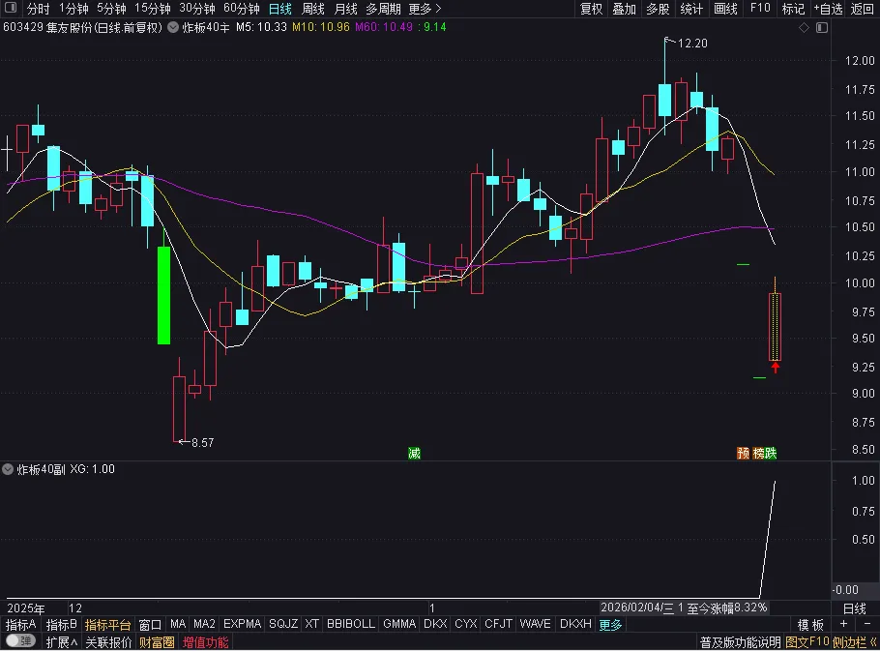Apply the WAVE indicator

tap(536, 625)
